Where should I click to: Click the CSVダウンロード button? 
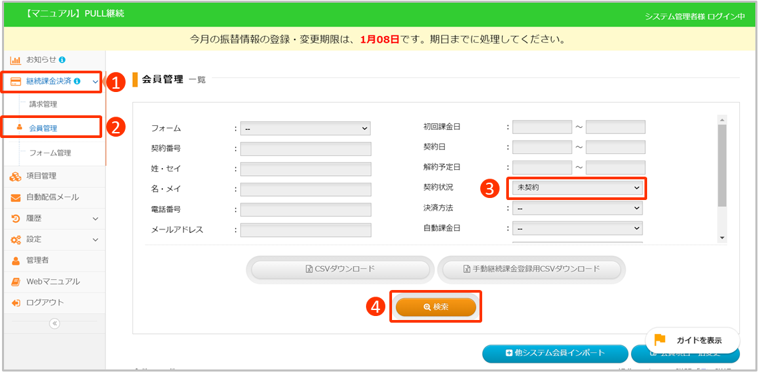click(x=340, y=269)
